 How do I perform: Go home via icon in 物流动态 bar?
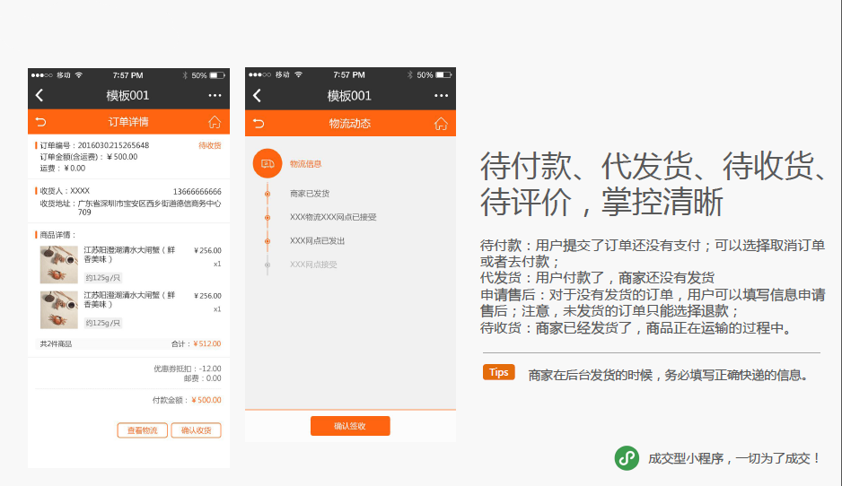click(441, 123)
